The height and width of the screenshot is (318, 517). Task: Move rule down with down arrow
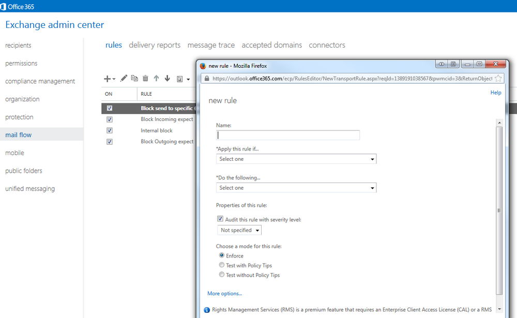[x=168, y=78]
